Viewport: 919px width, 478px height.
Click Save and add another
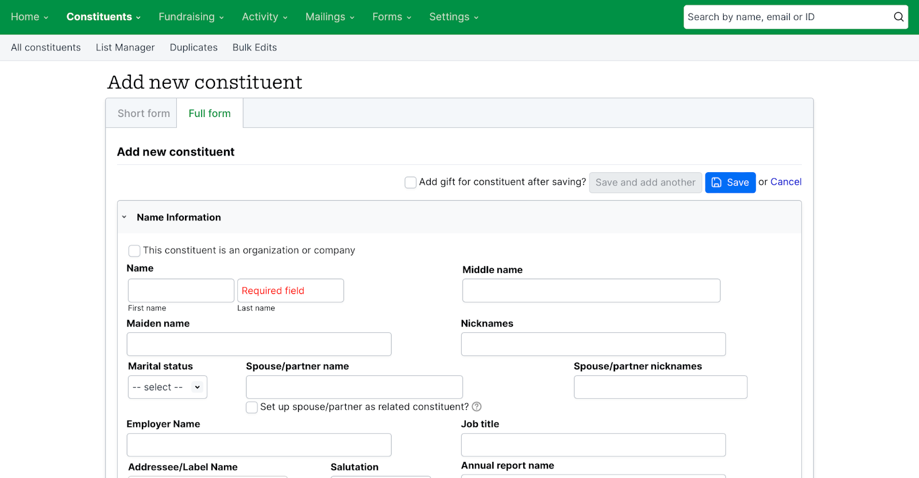(646, 182)
